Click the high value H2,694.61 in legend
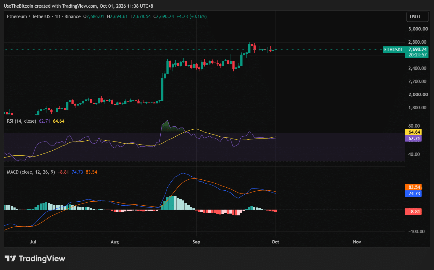The height and width of the screenshot is (270, 434). 117,16
